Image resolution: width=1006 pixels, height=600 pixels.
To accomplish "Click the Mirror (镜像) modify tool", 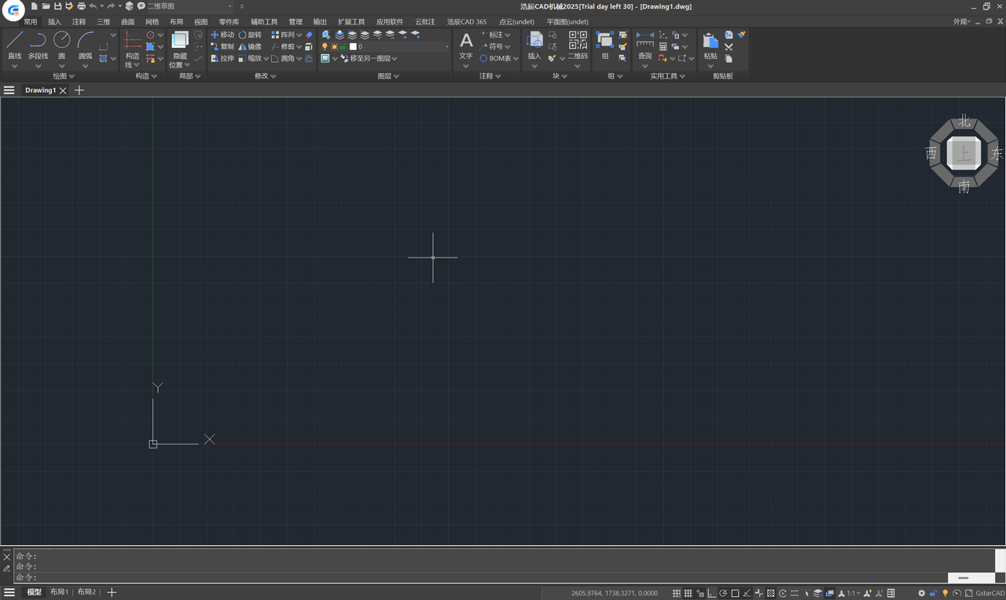I will (249, 46).
